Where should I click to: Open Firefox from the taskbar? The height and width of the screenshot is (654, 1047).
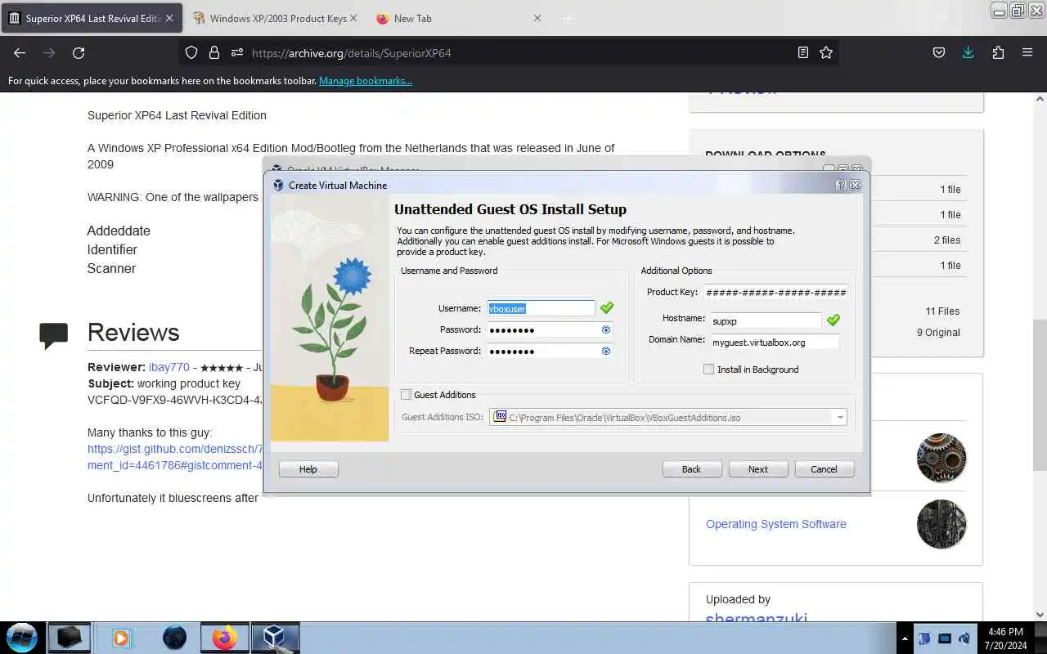click(x=224, y=637)
